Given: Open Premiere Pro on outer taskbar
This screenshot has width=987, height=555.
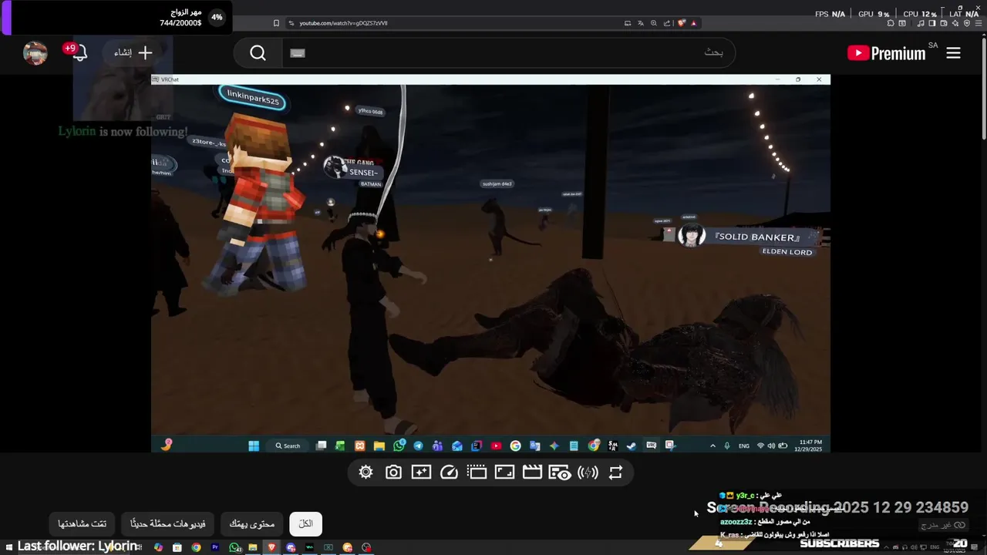Looking at the screenshot, I should [215, 547].
